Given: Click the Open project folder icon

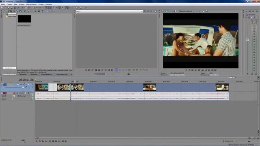Looking at the screenshot, I should tap(5, 8).
